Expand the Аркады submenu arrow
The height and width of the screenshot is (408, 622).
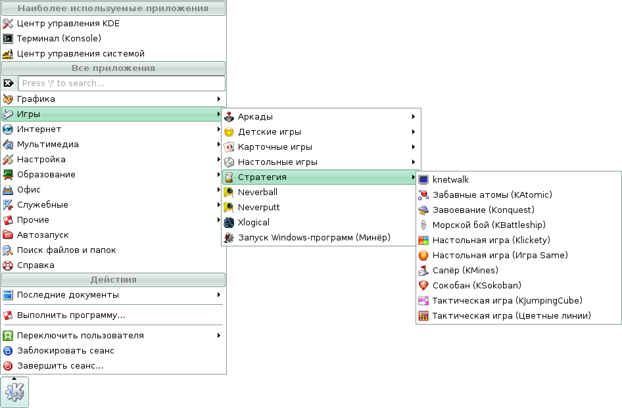pyautogui.click(x=414, y=117)
